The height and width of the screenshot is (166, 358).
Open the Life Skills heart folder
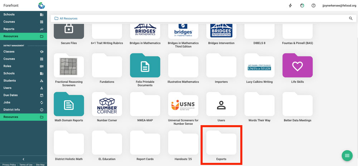297,67
